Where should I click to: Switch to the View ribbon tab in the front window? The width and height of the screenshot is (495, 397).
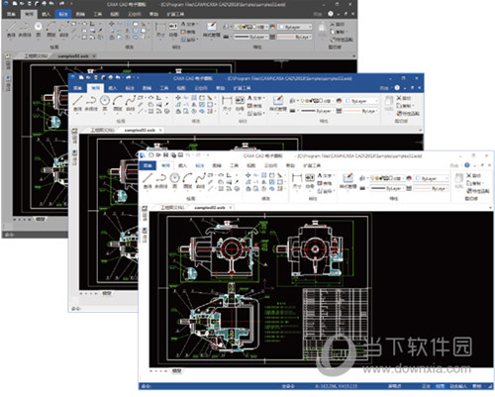[251, 165]
